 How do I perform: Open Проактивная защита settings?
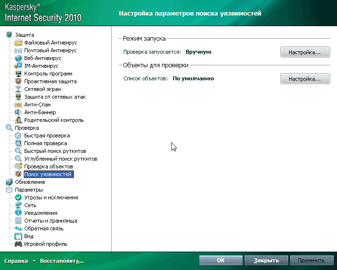[x=50, y=81]
